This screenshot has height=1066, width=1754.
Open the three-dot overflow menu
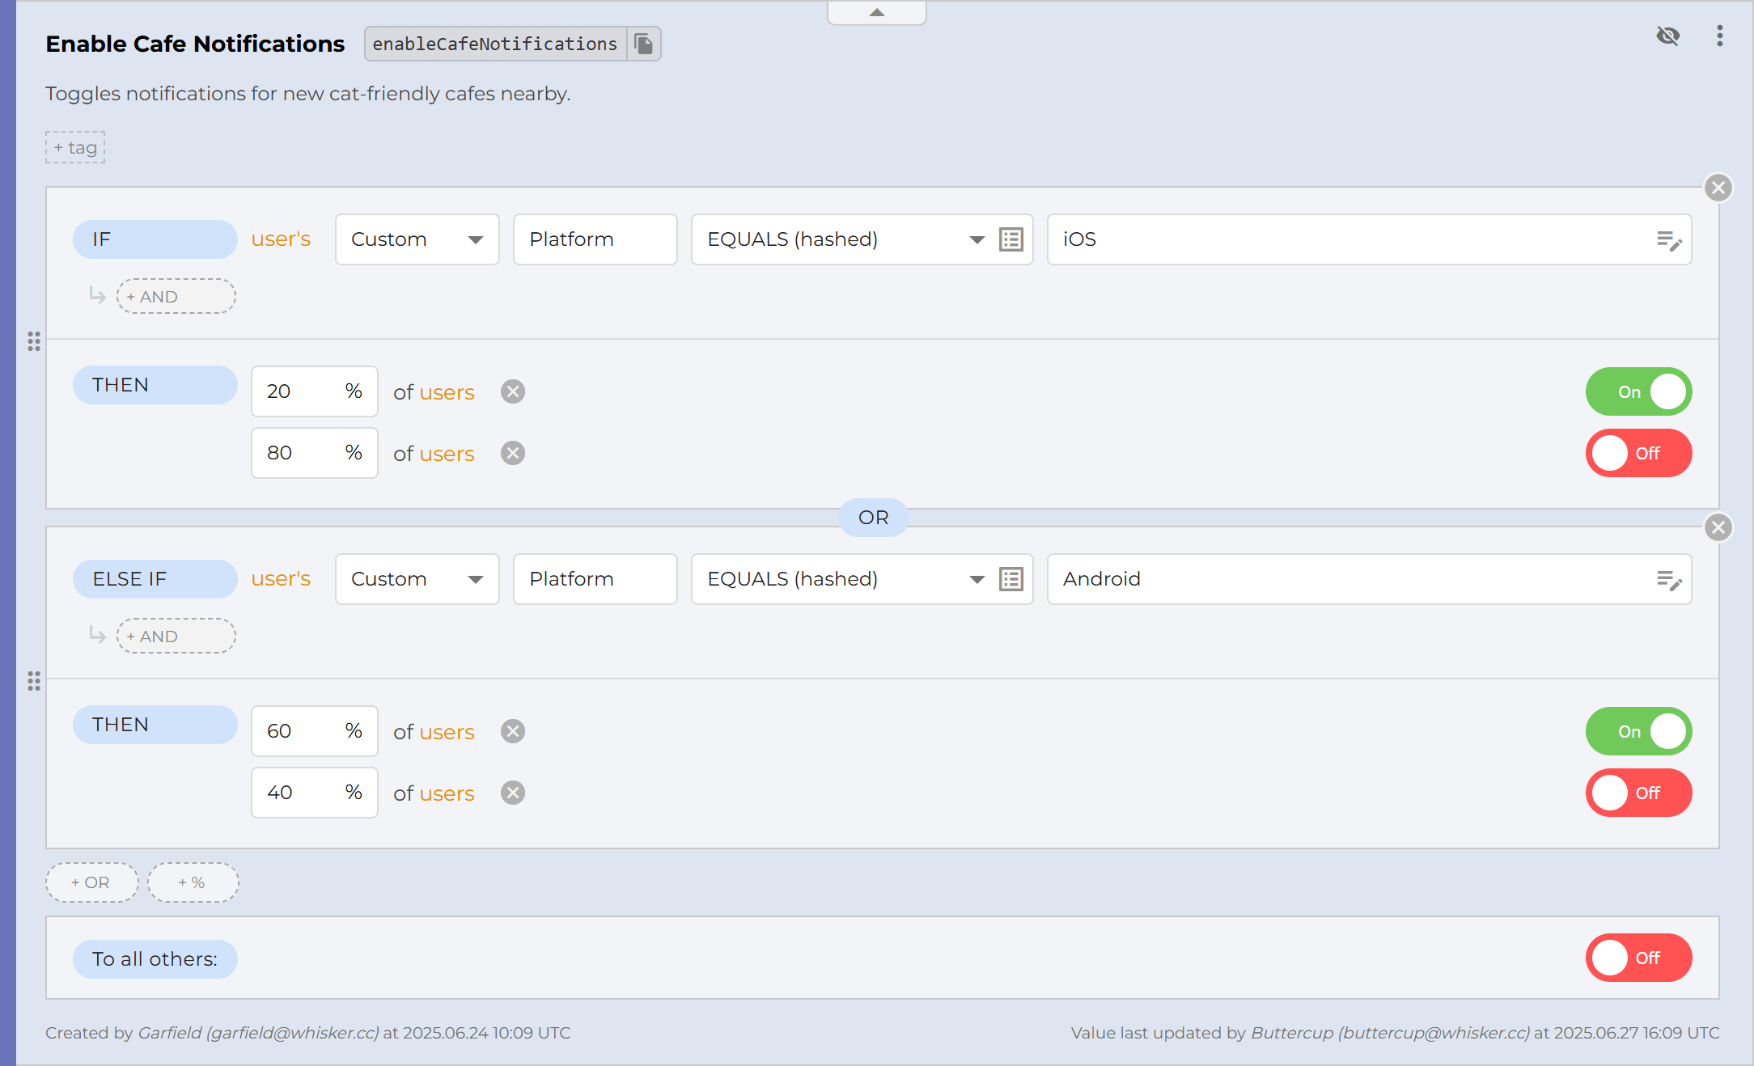click(1720, 36)
